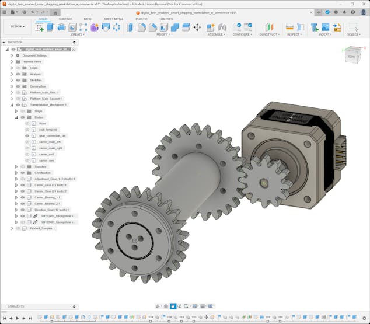Viewport: 370px width, 324px height.
Task: Hide the Carrier_Bearing_1:1 component
Action: coord(23,197)
